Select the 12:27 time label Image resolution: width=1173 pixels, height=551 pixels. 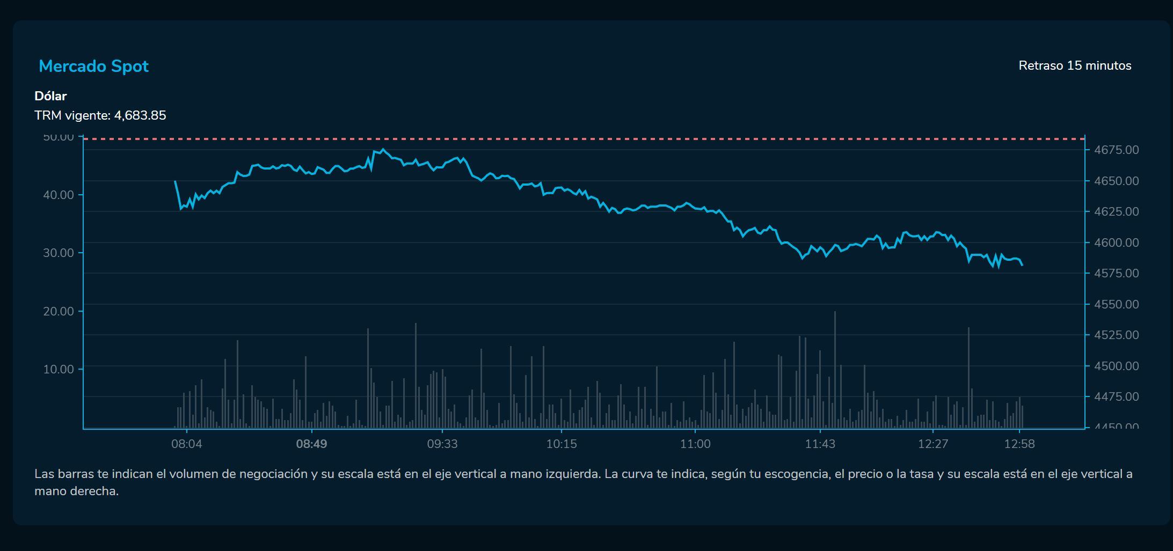(x=933, y=444)
